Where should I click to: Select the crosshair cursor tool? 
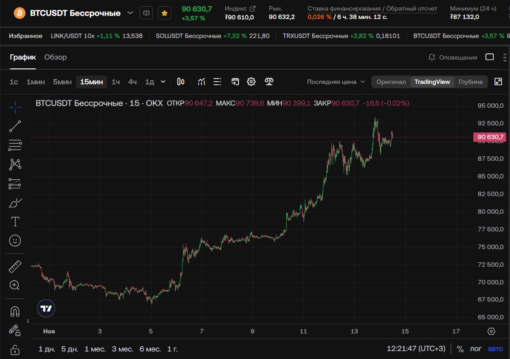tap(15, 107)
